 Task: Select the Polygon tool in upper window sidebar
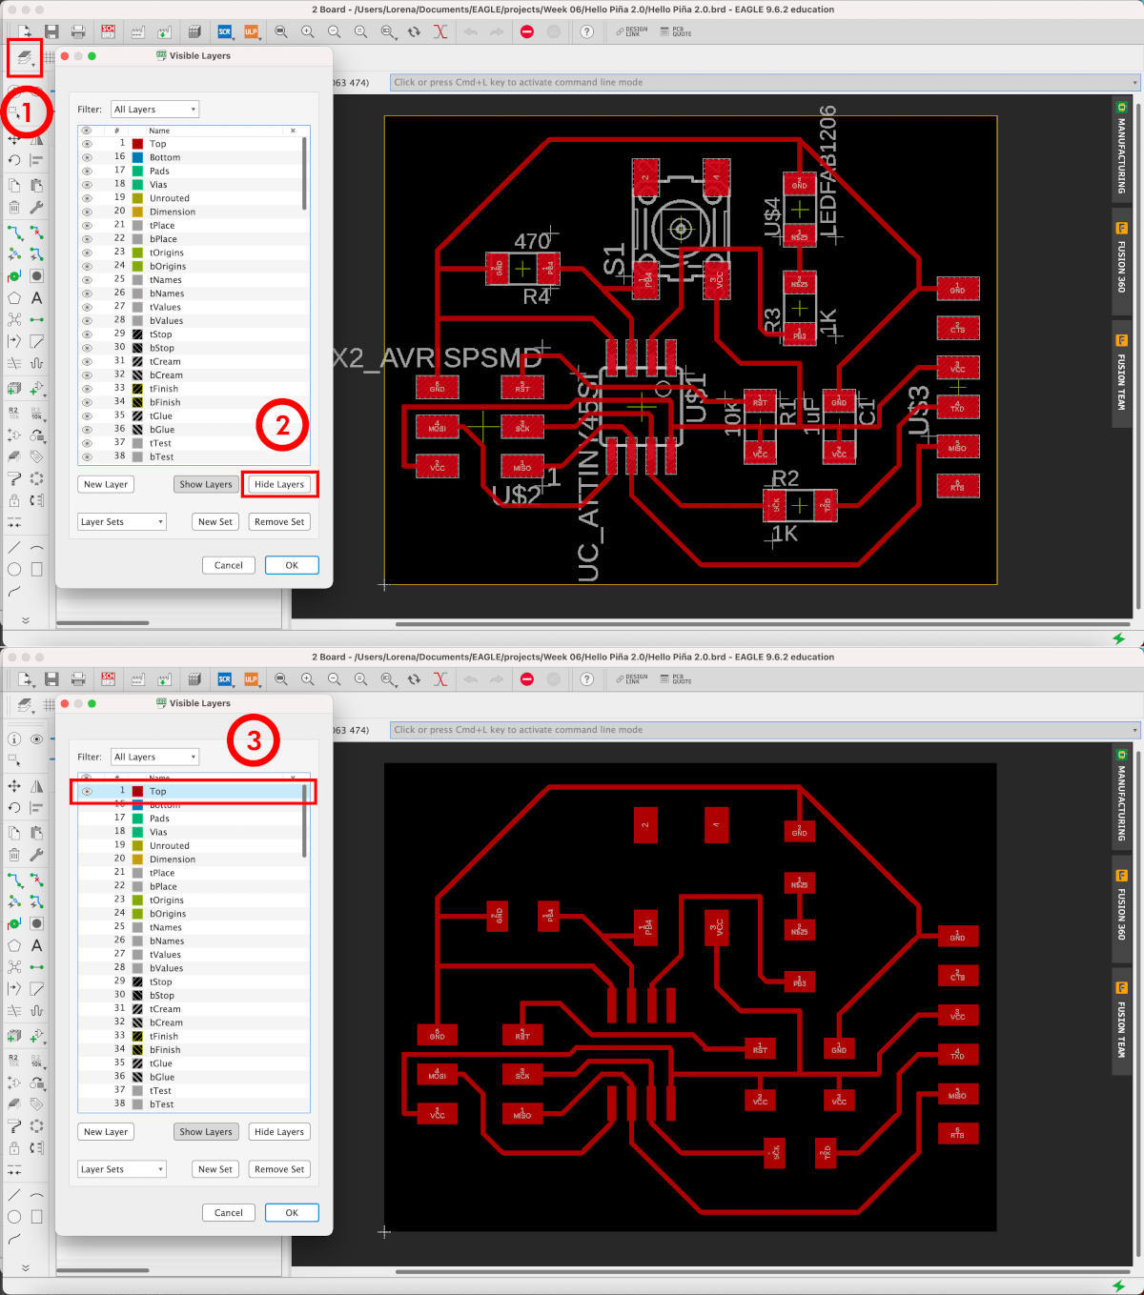(x=14, y=298)
